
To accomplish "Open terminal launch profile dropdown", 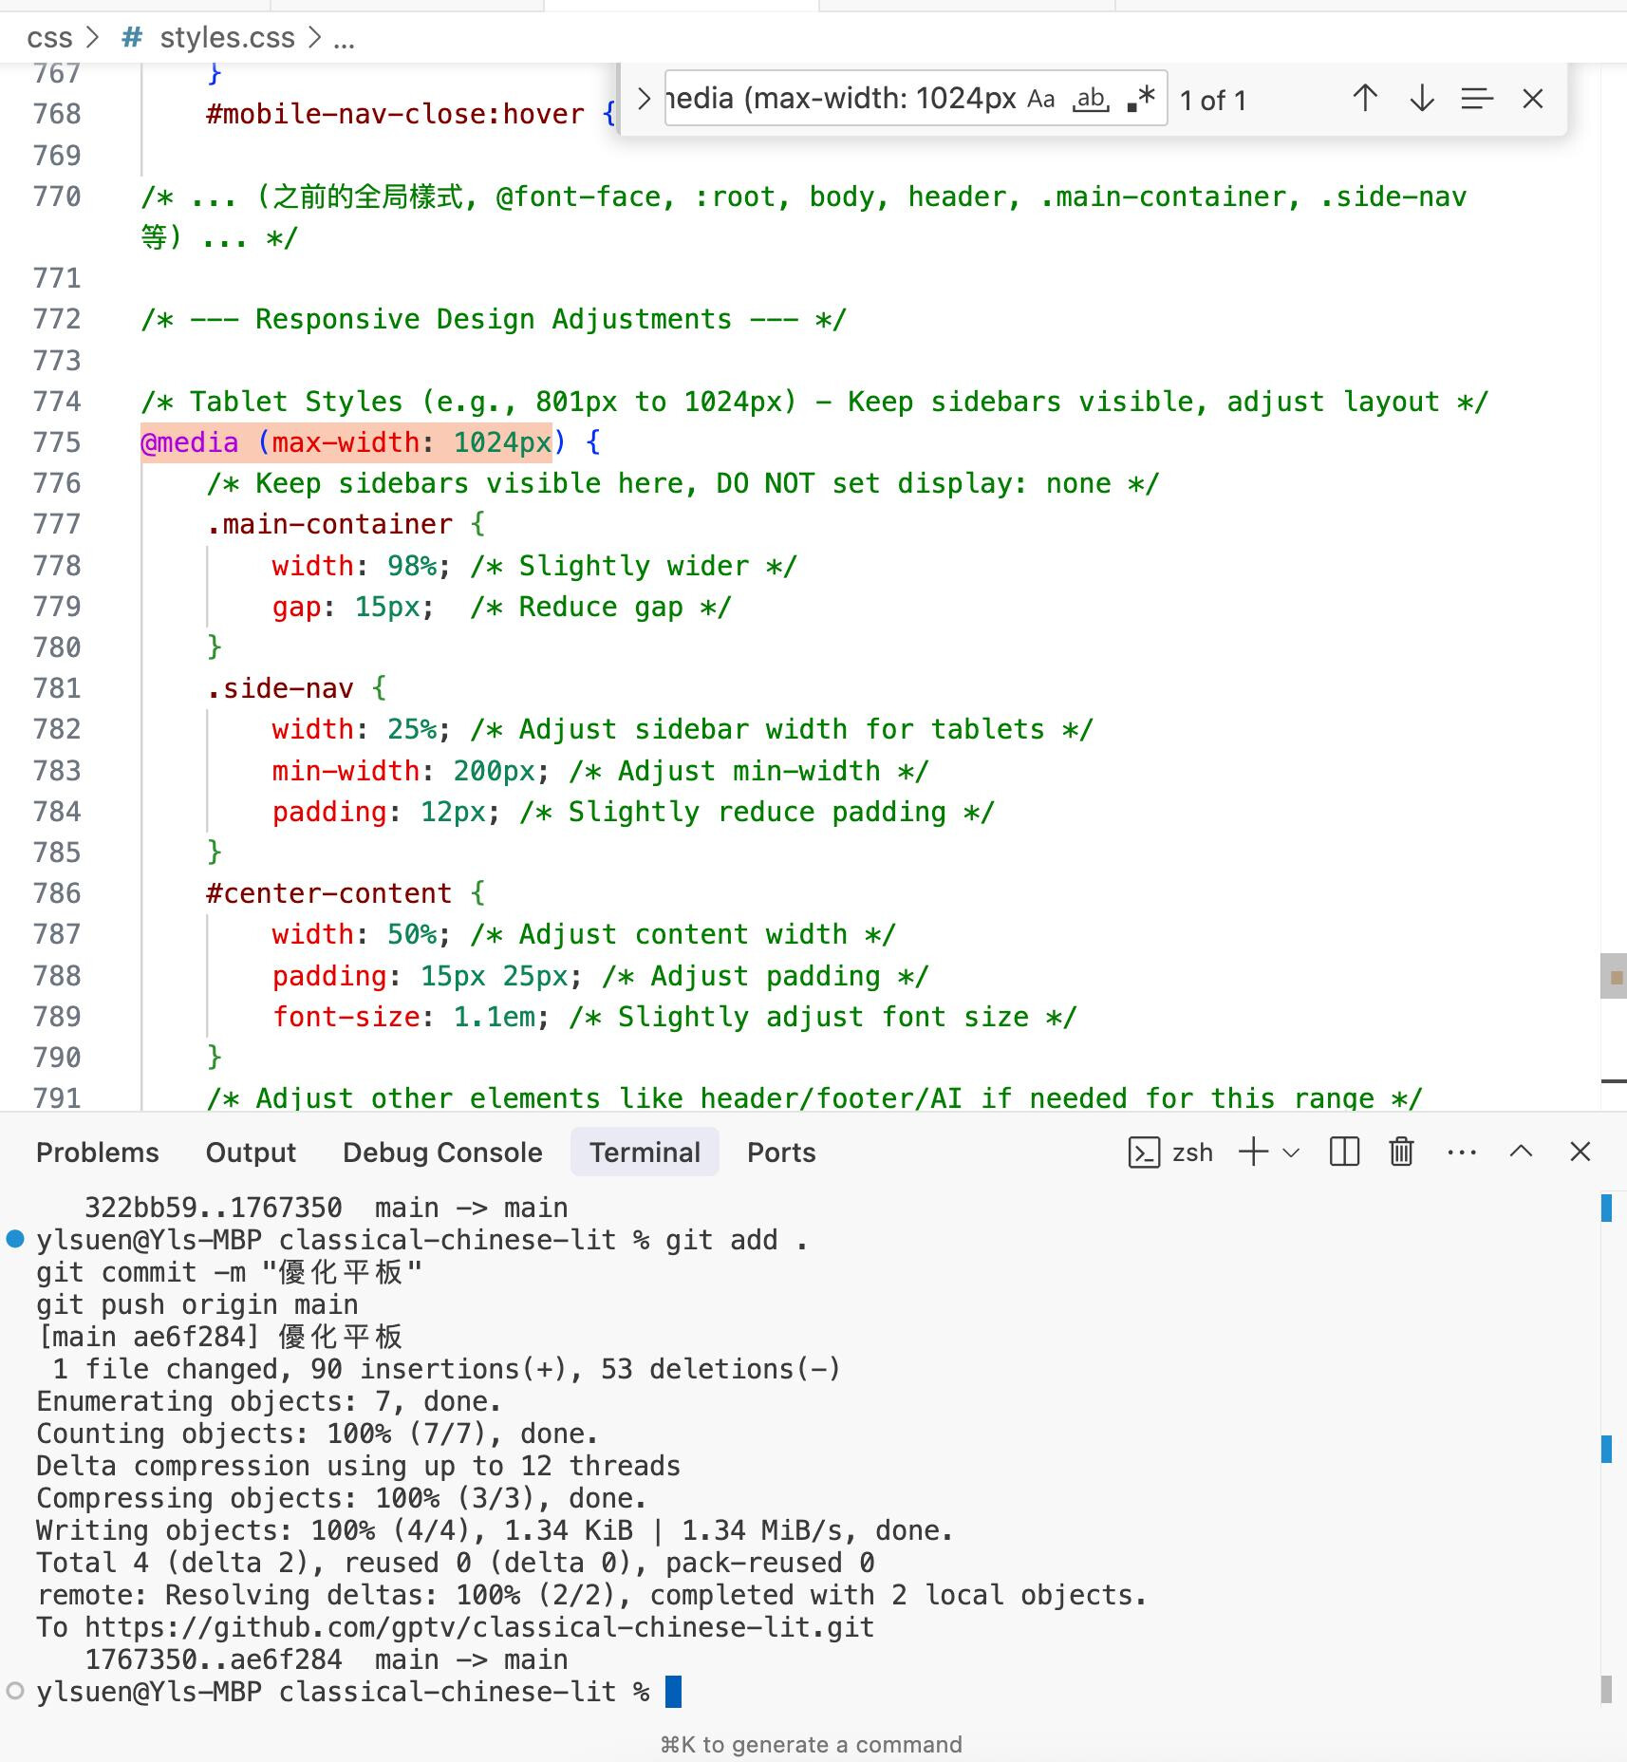I will (x=1291, y=1153).
